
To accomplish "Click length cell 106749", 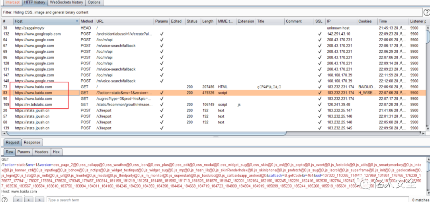I will (208, 104).
